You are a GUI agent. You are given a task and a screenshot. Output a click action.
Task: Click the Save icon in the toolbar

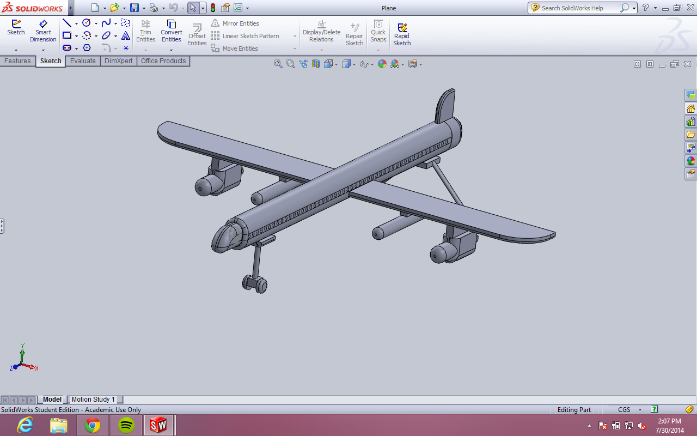(134, 8)
